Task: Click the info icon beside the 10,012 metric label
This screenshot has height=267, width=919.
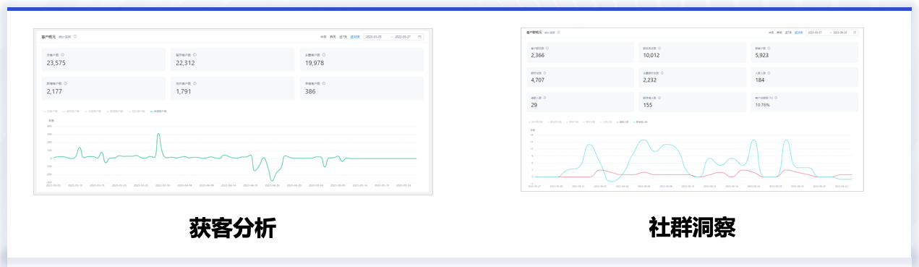Action: [x=659, y=48]
